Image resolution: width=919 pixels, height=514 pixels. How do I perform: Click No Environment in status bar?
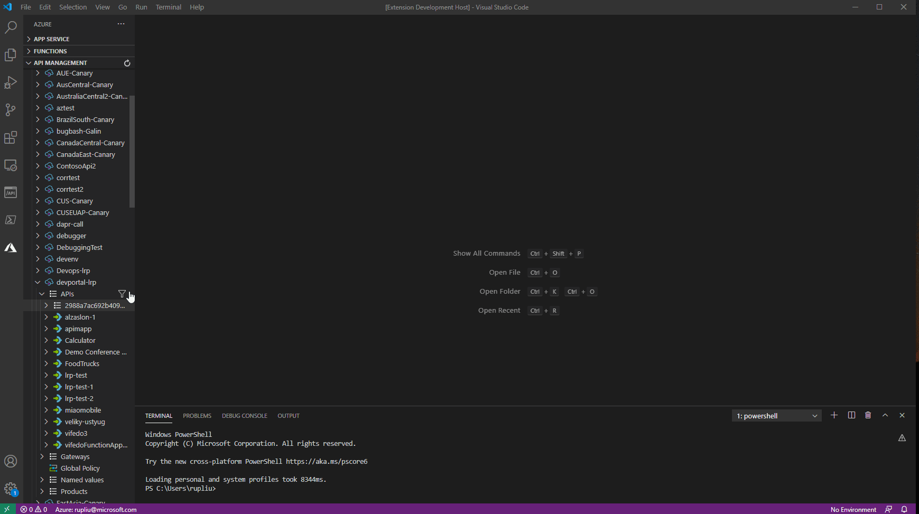pyautogui.click(x=853, y=509)
